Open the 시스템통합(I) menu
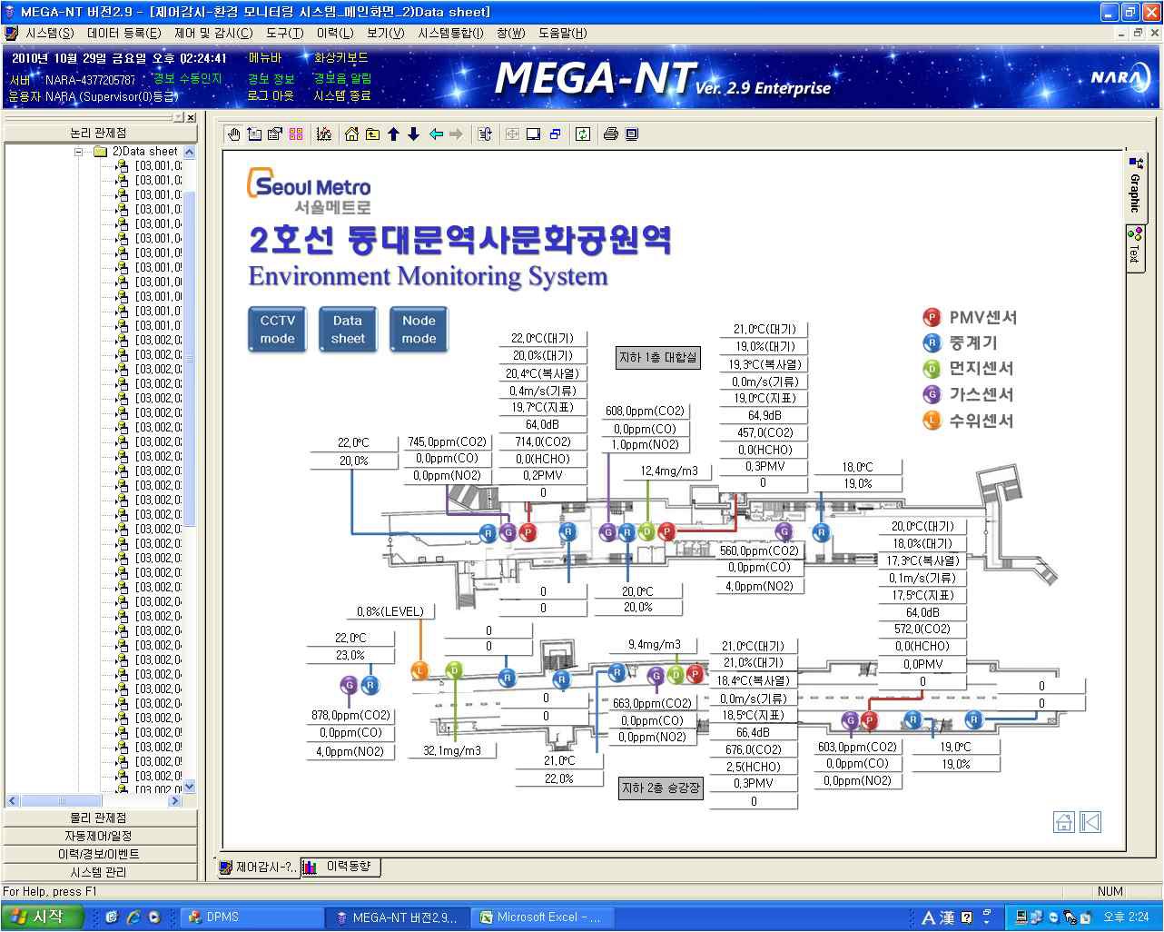 451,33
